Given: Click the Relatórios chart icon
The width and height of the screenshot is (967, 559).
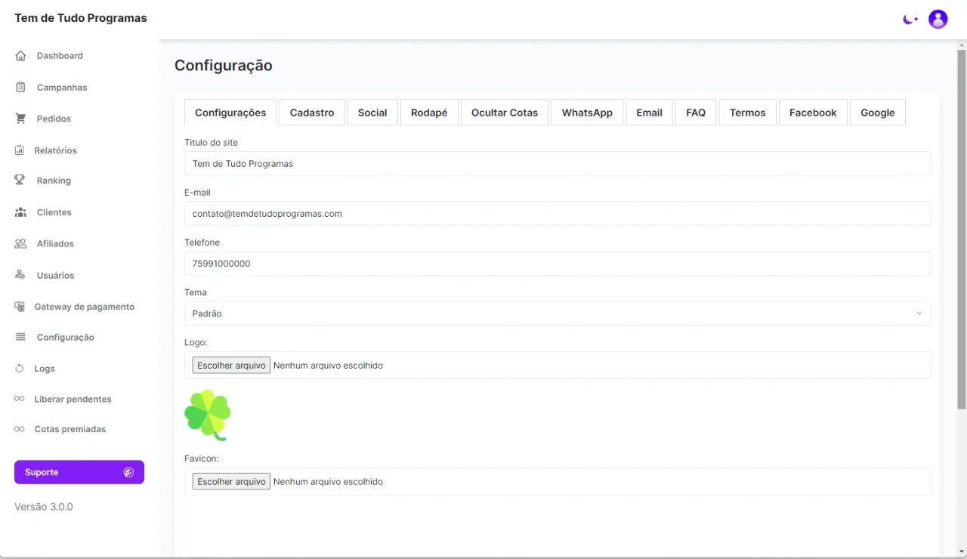Looking at the screenshot, I should pos(20,150).
